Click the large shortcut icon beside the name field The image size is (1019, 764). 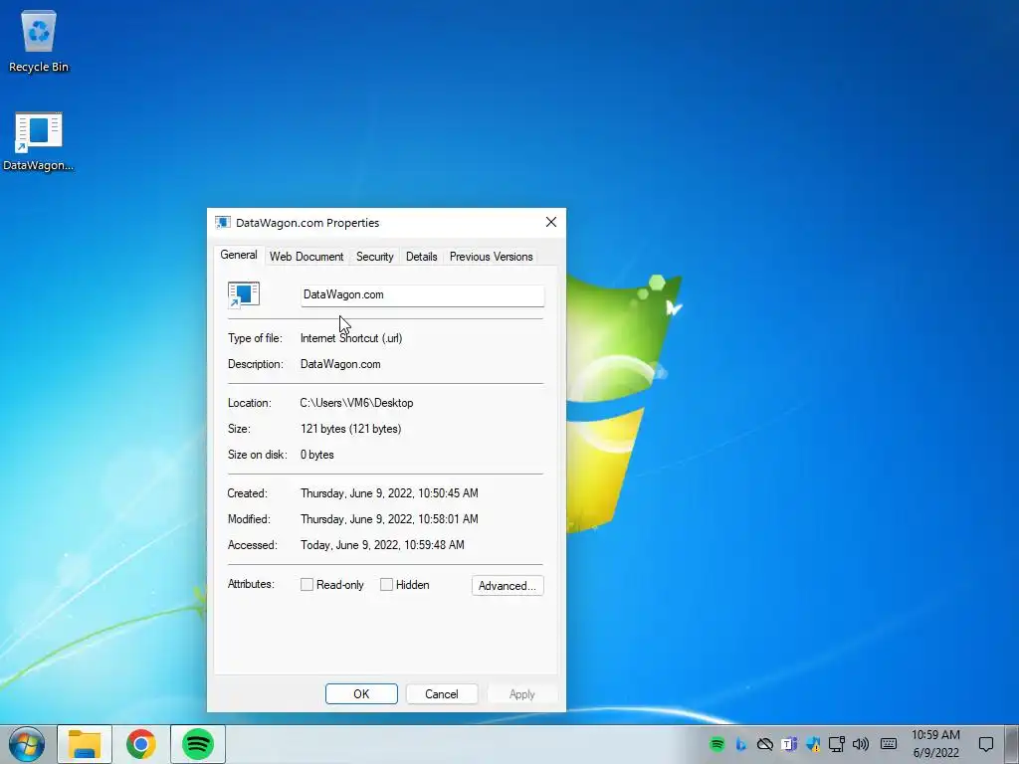point(244,294)
